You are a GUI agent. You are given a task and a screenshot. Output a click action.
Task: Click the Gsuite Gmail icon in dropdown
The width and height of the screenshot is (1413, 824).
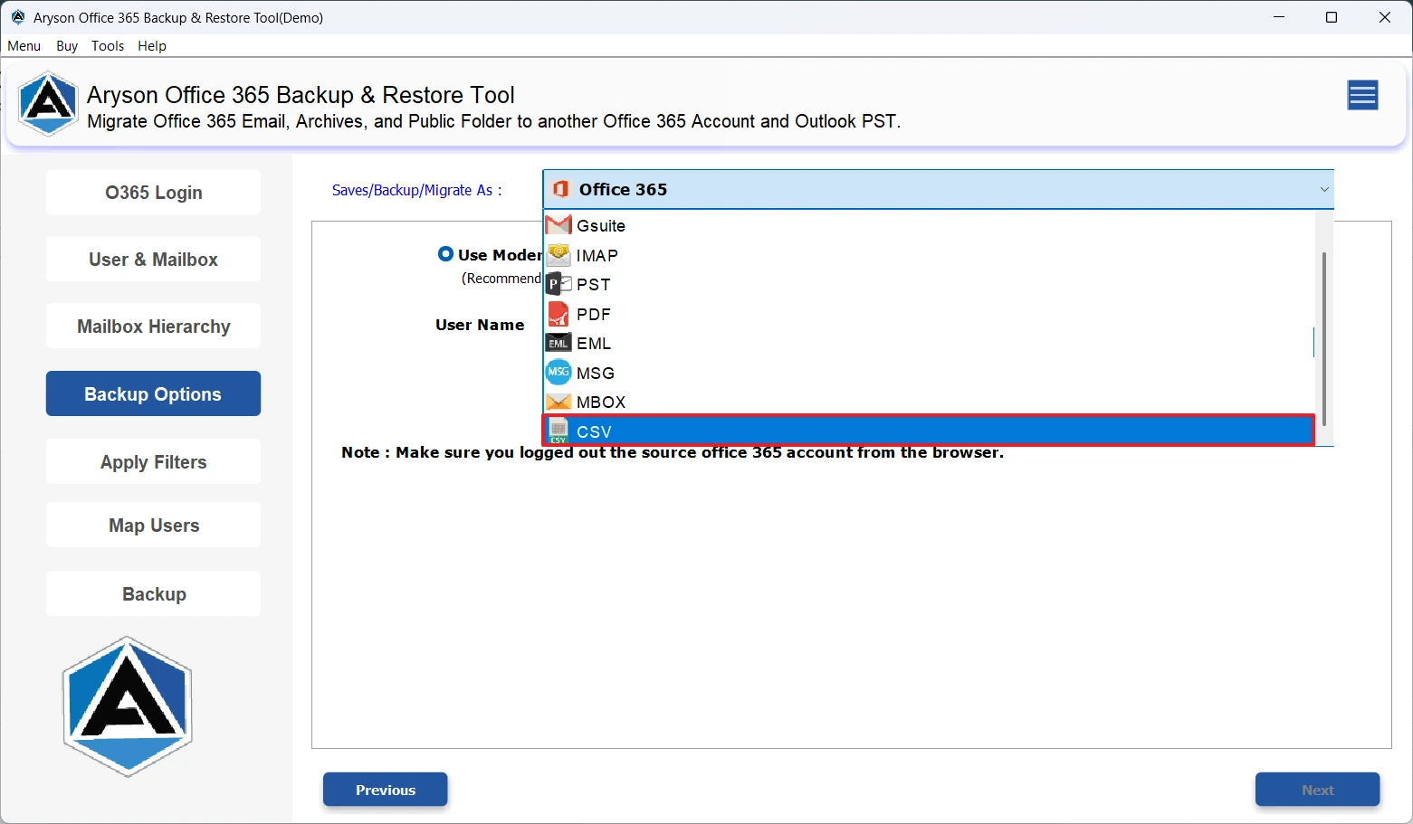tap(559, 224)
